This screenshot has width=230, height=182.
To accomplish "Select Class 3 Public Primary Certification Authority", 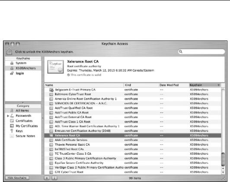I will [133, 158].
